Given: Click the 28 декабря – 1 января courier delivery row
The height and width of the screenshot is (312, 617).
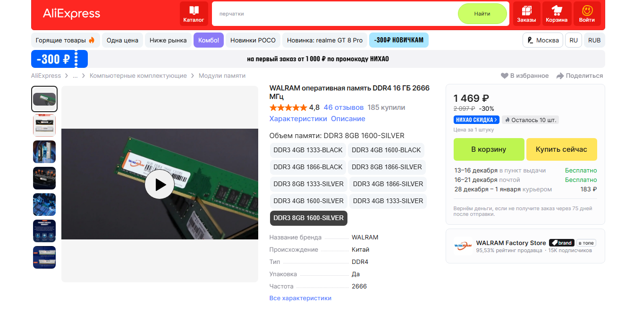Looking at the screenshot, I should pyautogui.click(x=525, y=189).
